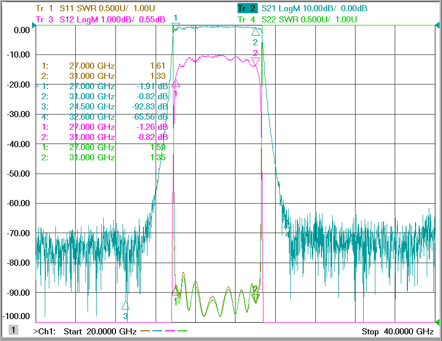Select trace Tr 1 S11 SWR label
Image resolution: width=442 pixels, height=341 pixels.
coord(95,8)
